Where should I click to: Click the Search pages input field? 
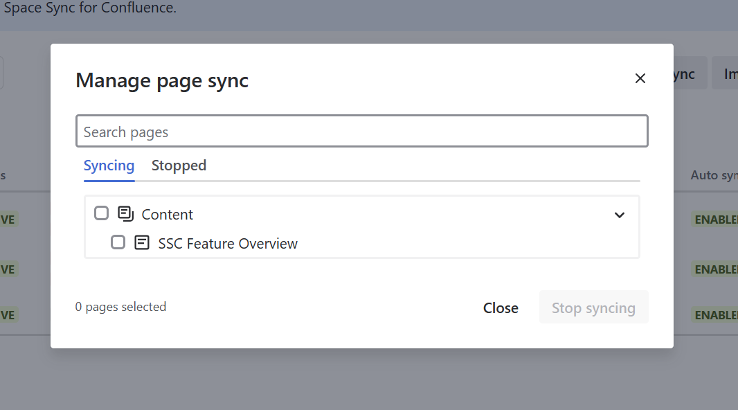point(362,132)
